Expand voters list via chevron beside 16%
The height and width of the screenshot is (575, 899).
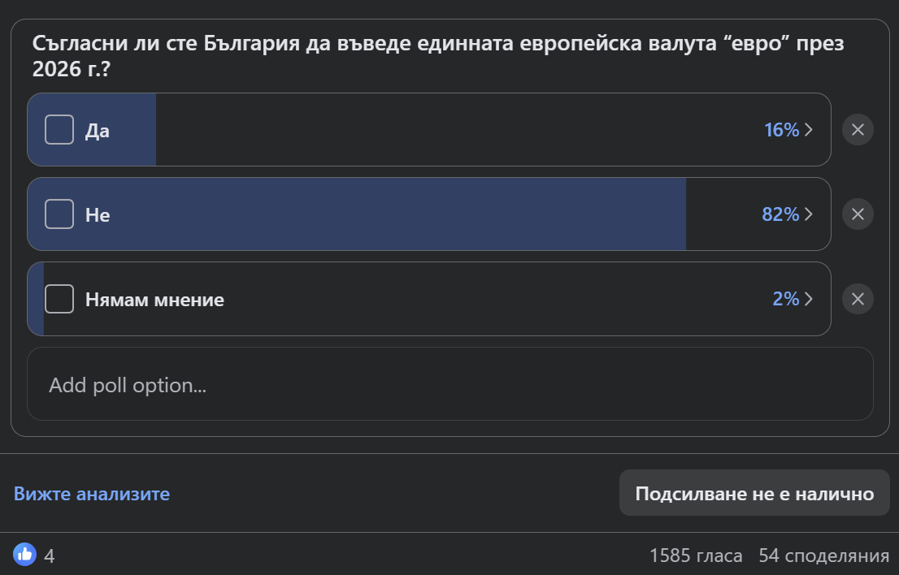[809, 130]
